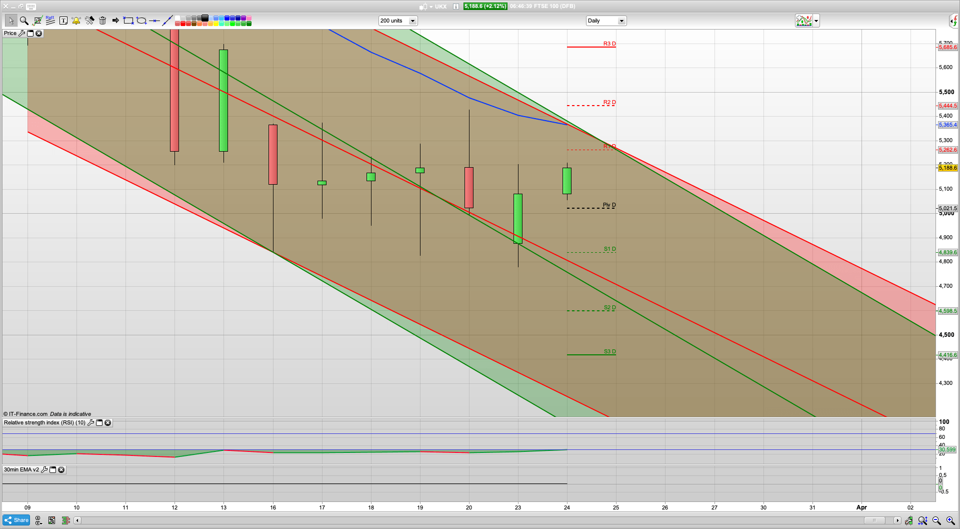Click the zoom out magnifier icon

click(936, 520)
